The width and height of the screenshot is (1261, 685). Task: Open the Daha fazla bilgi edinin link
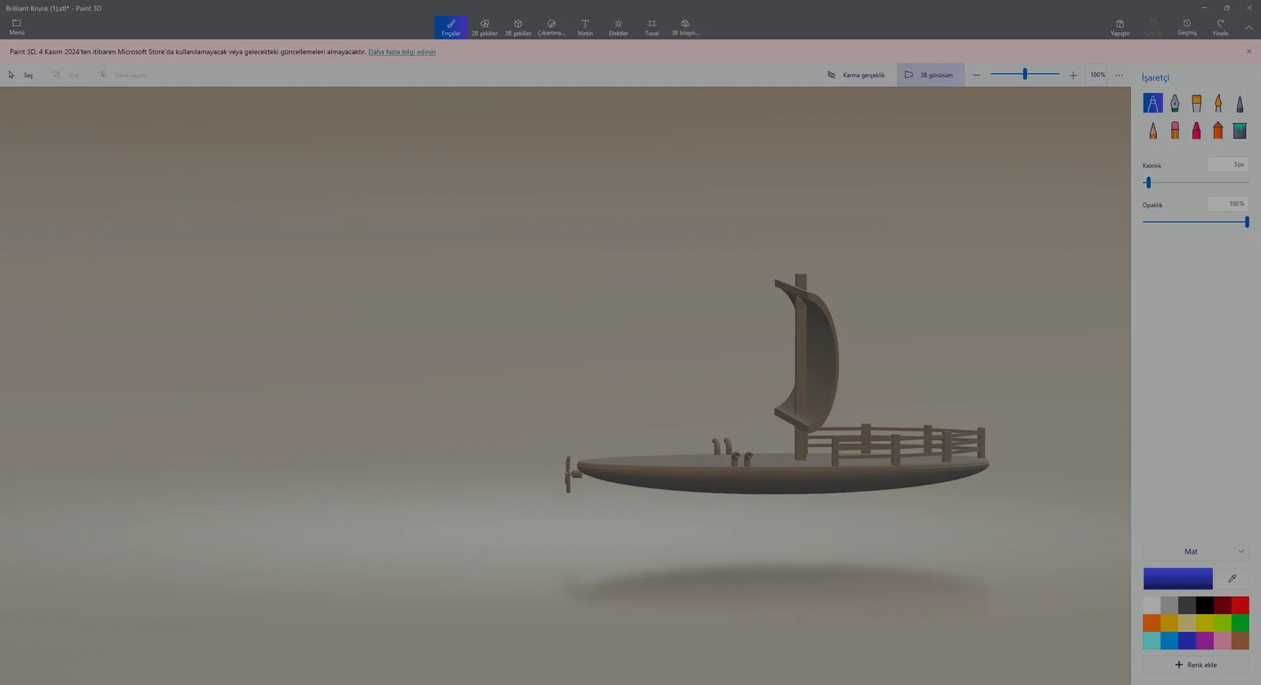point(402,52)
